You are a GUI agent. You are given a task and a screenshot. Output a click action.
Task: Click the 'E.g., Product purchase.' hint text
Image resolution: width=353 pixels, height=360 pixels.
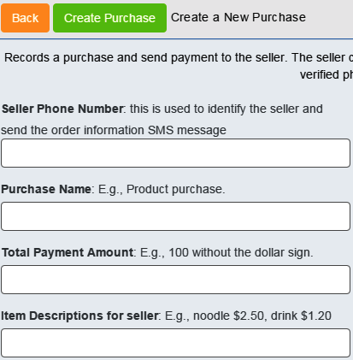(x=162, y=190)
